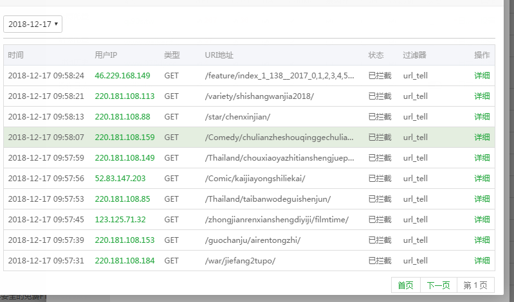The height and width of the screenshot is (302, 514).
Task: Open details for the 220.181.108.113 row
Action: [x=482, y=96]
